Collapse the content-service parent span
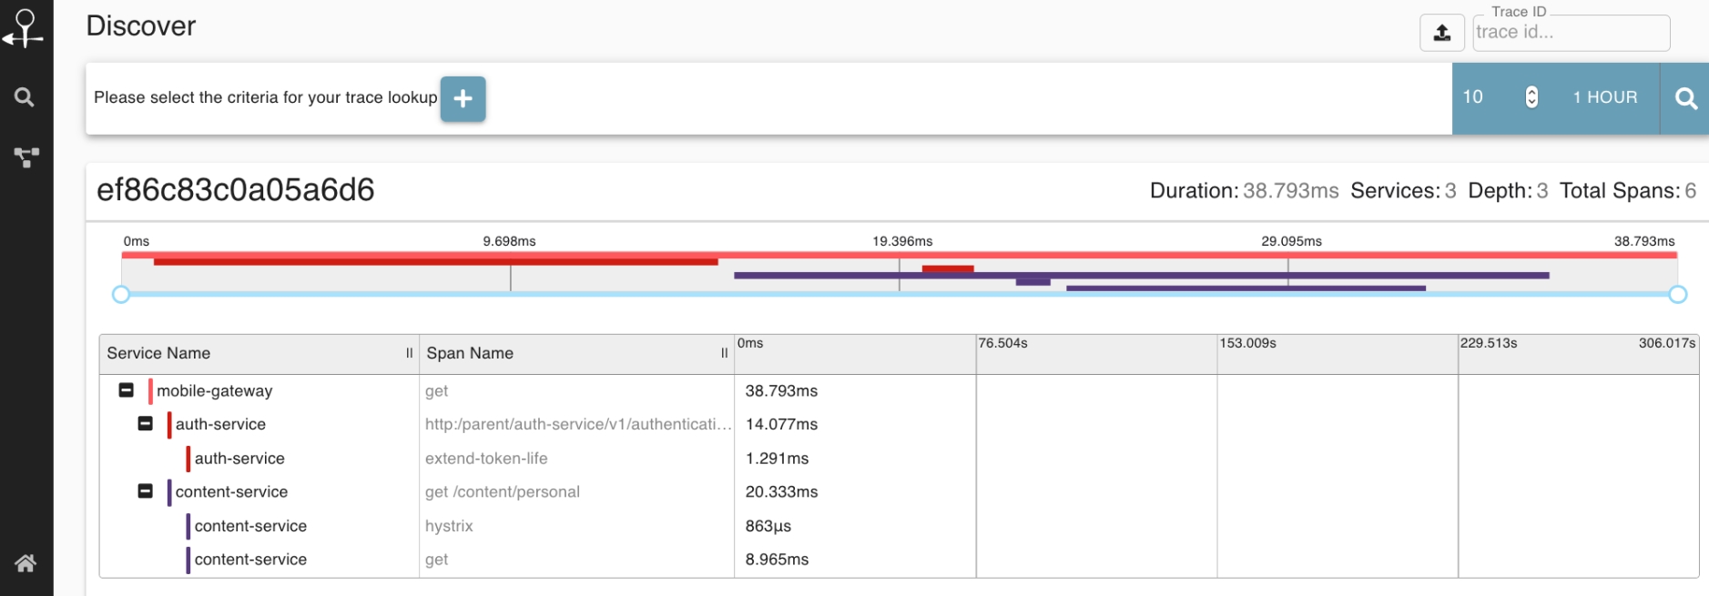 coord(145,491)
